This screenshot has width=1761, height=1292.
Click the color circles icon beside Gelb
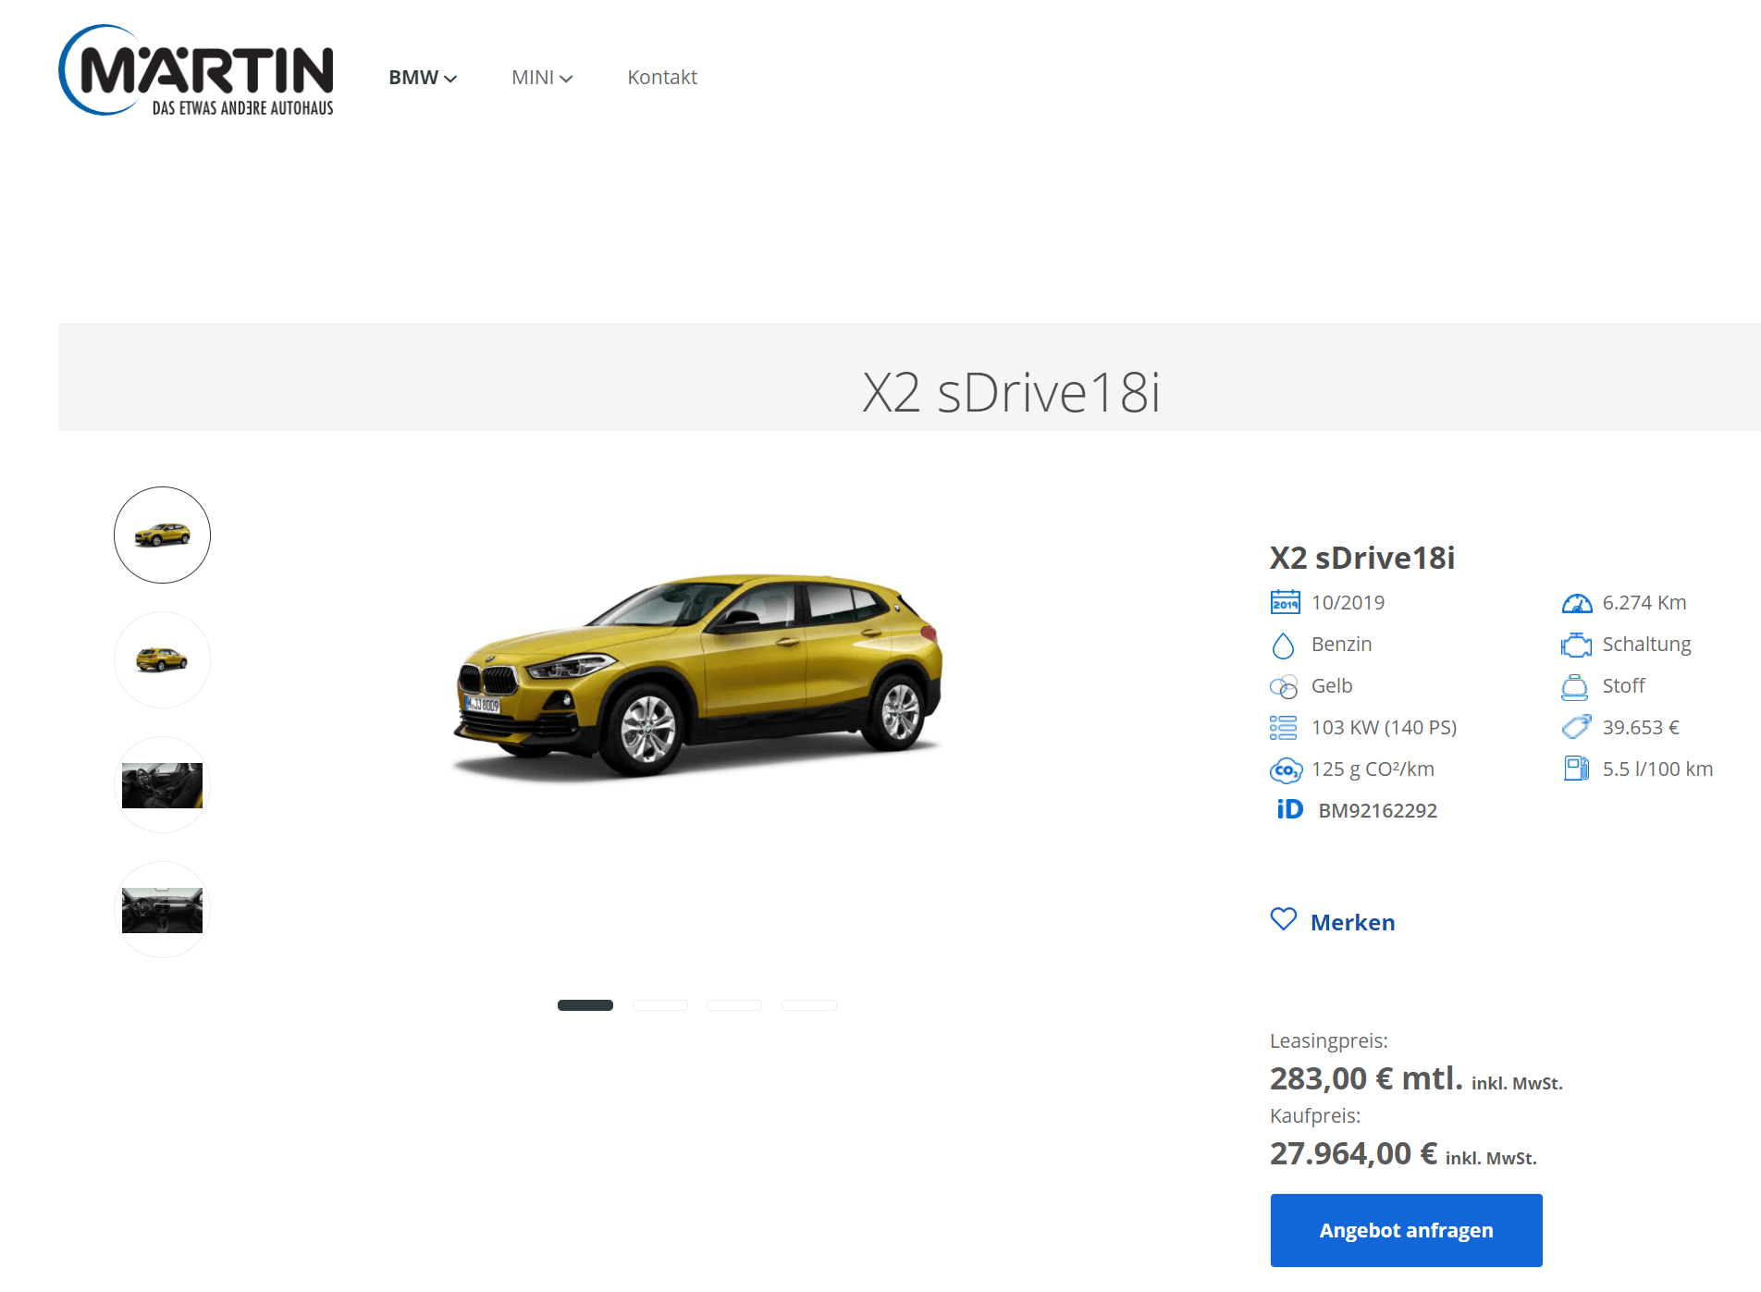1284,686
